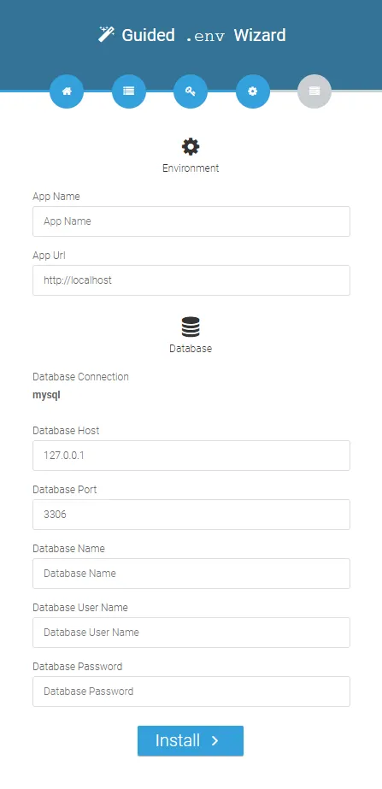Focus the App Name input field
Viewport: 382px width, 789px height.
[191, 221]
